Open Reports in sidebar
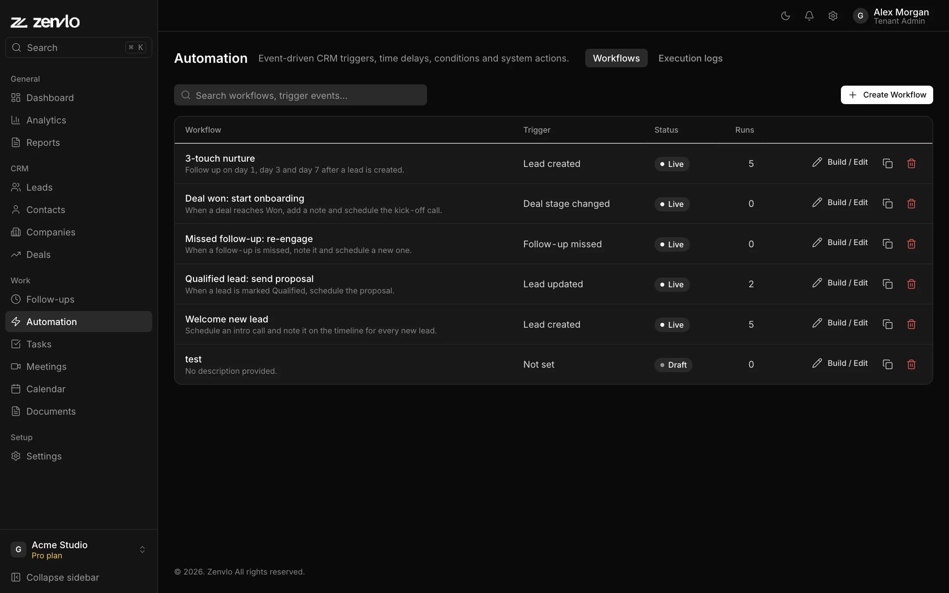Image resolution: width=949 pixels, height=593 pixels. pyautogui.click(x=79, y=142)
